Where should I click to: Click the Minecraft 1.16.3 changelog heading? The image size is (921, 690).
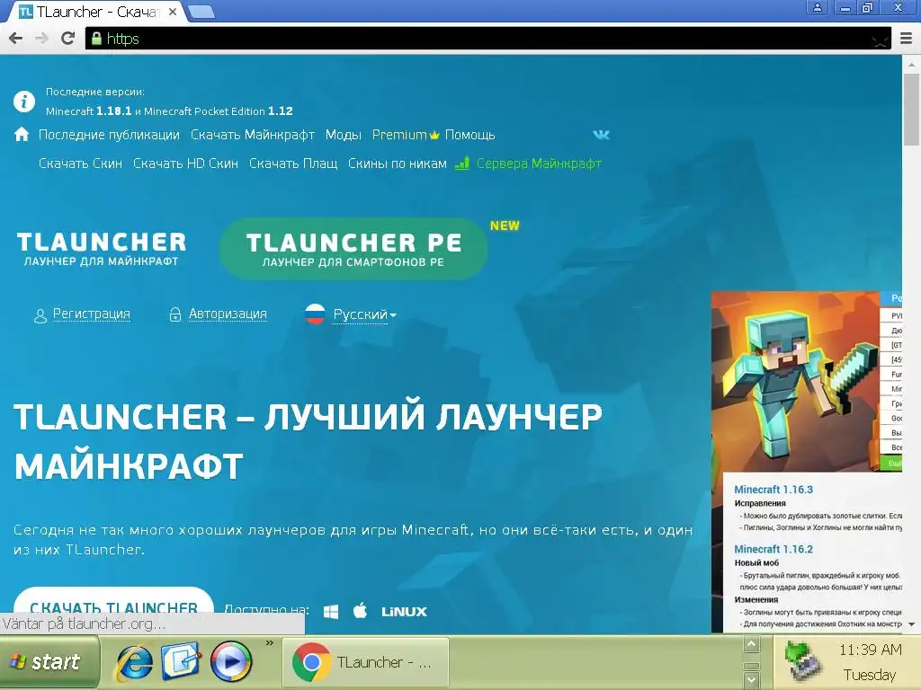click(x=773, y=490)
